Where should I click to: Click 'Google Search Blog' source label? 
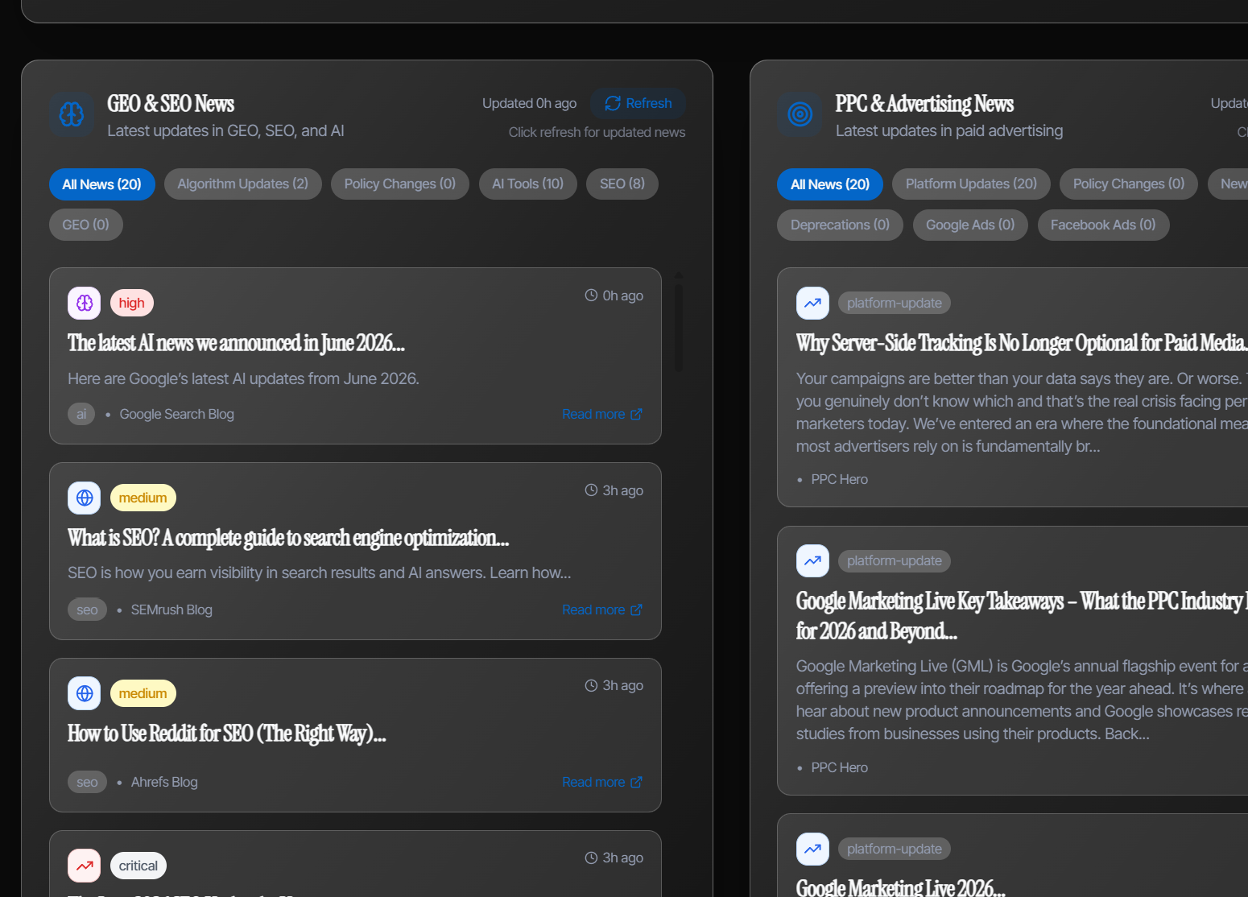click(x=177, y=414)
